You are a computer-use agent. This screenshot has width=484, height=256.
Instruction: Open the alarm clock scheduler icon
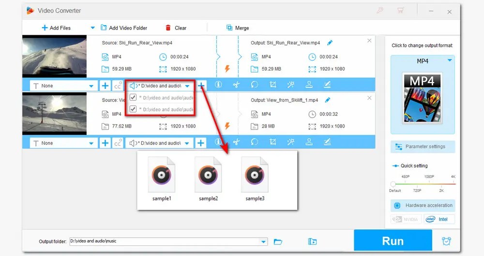coord(446,241)
